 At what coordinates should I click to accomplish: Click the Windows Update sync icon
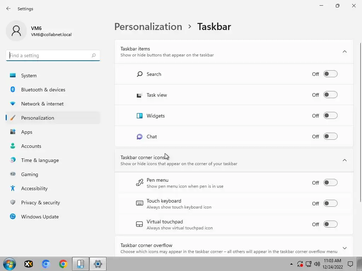coord(13,216)
